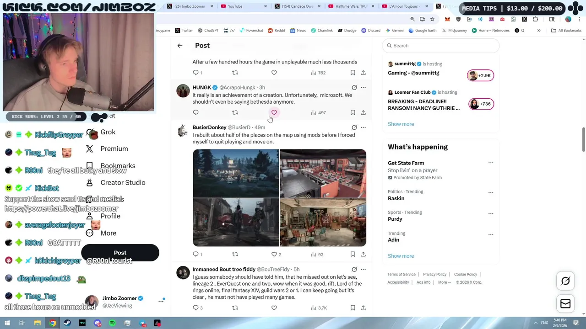586x329 pixels.
Task: Open more options on BusierDonkey post
Action: point(363,127)
